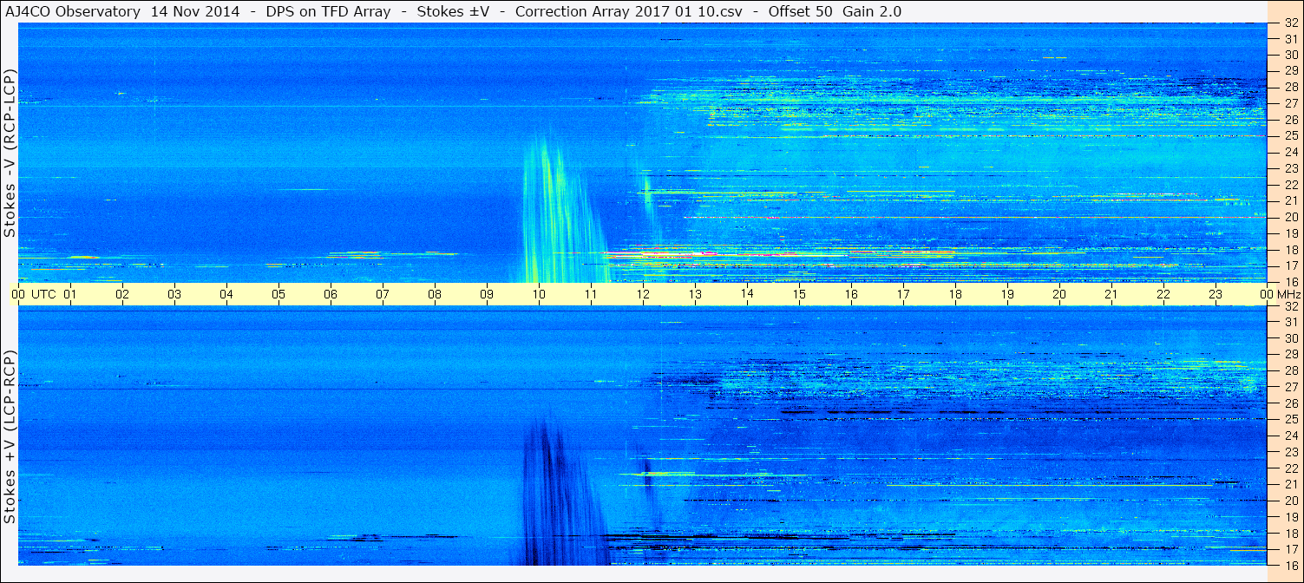Click the "AJ4CO Observatory" title text
The height and width of the screenshot is (583, 1304).
75,11
